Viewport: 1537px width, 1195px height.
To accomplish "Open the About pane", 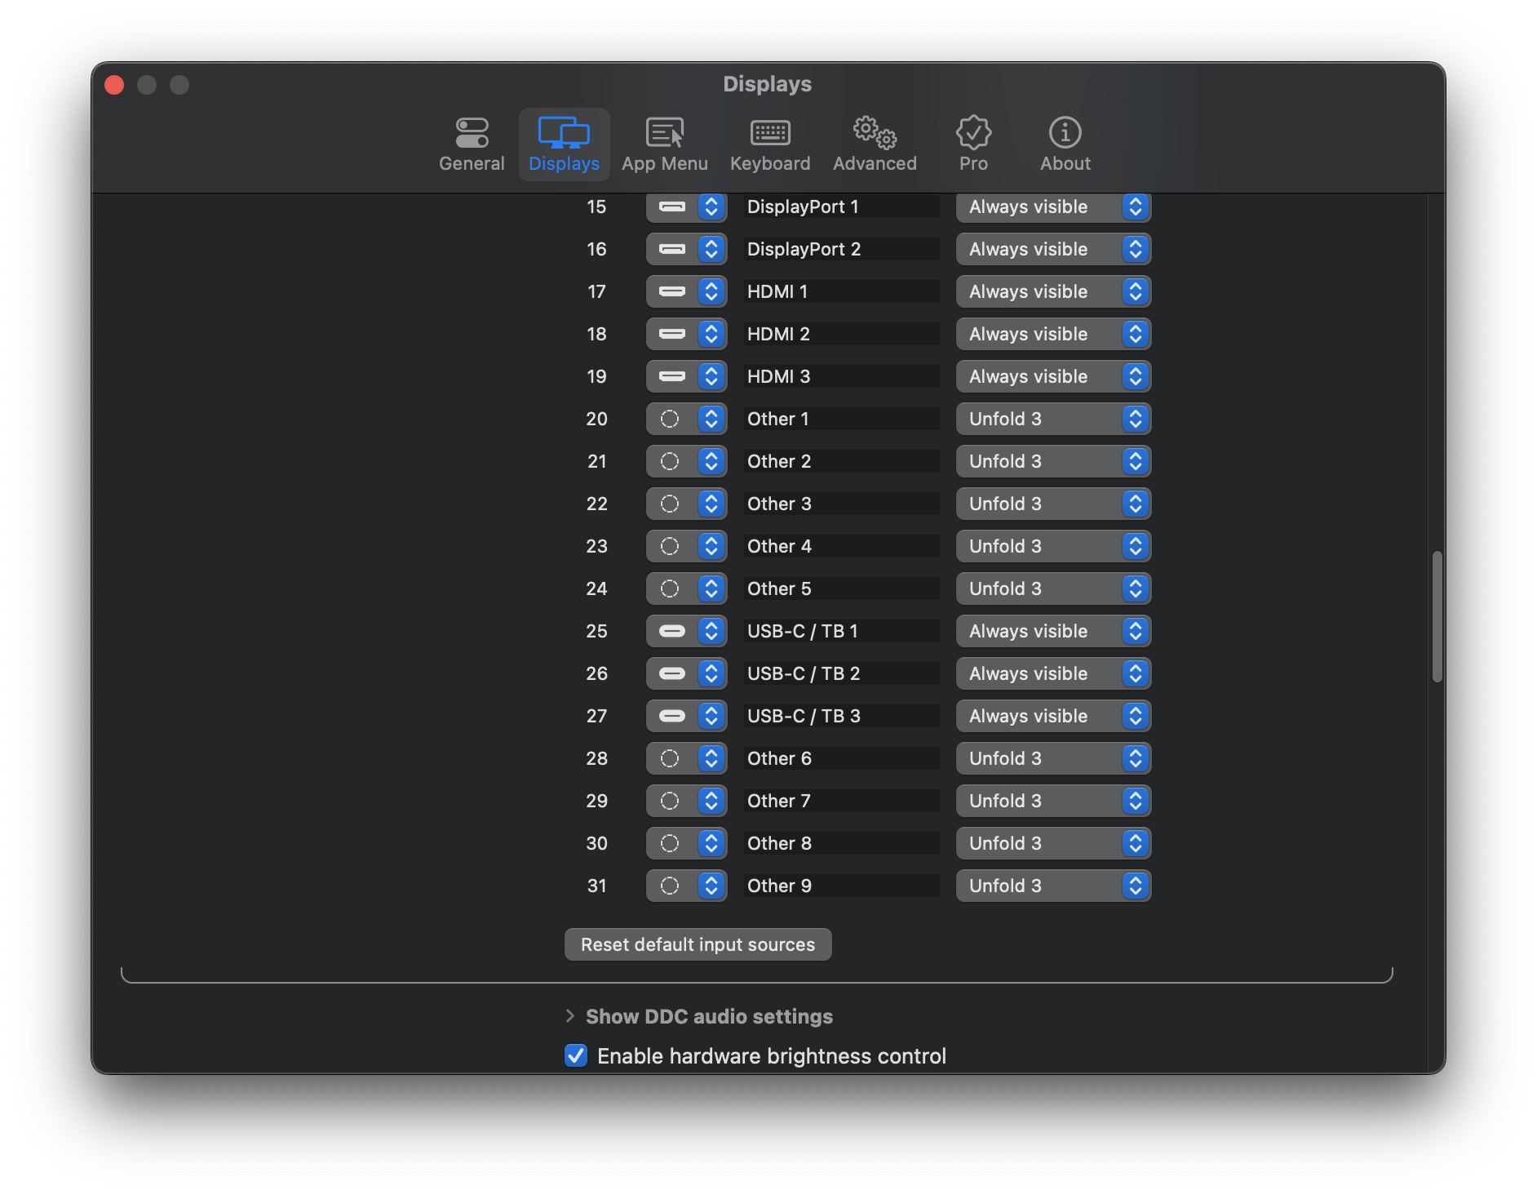I will 1065,144.
